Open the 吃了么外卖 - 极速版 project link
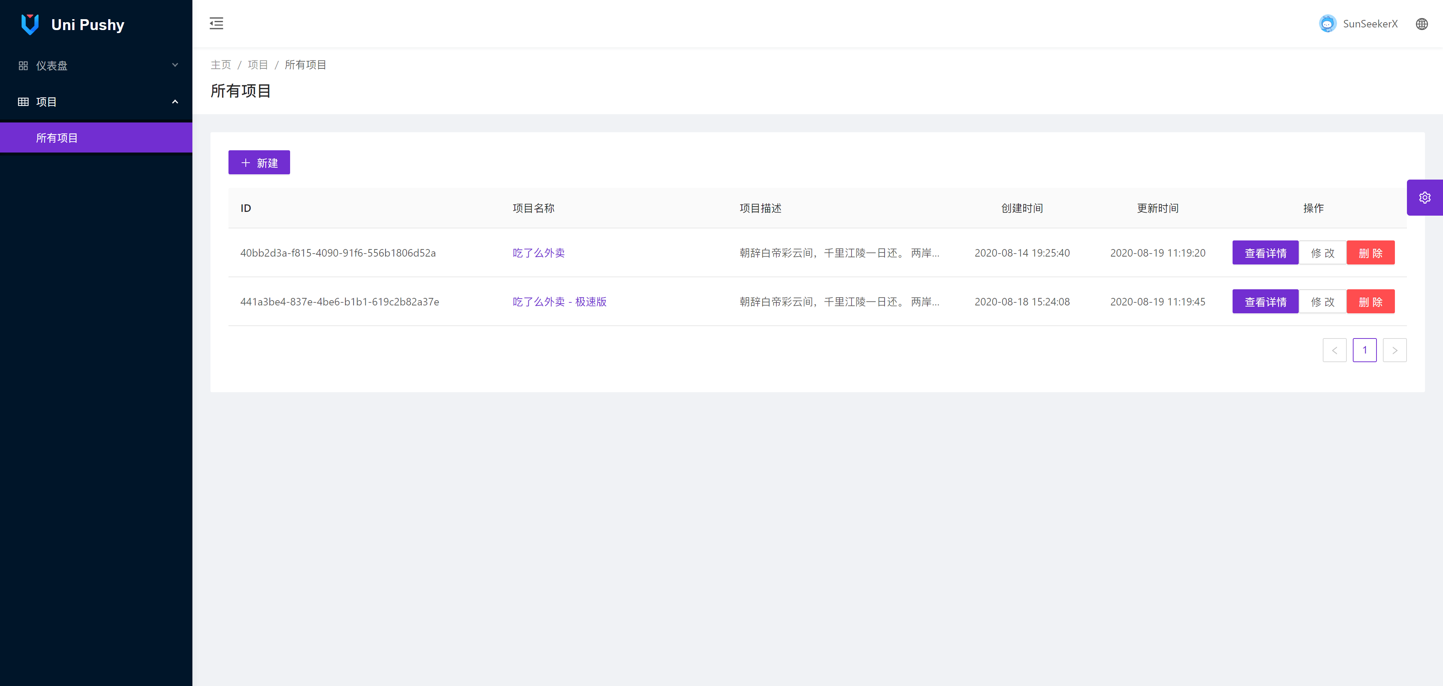Viewport: 1443px width, 686px height. click(559, 302)
